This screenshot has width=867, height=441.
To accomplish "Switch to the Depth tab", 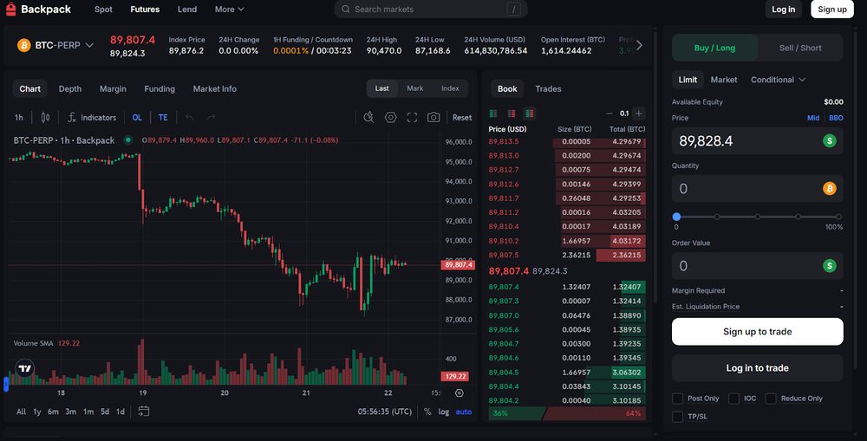I will click(x=70, y=88).
